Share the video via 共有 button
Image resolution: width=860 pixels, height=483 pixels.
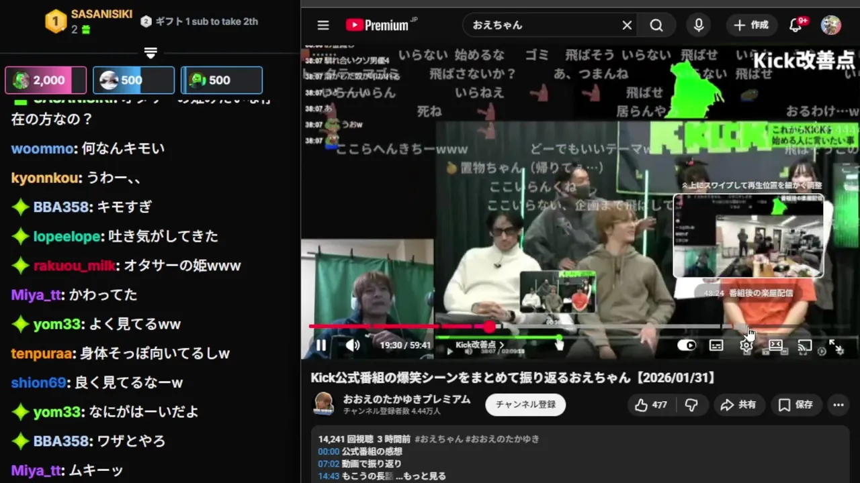click(738, 405)
